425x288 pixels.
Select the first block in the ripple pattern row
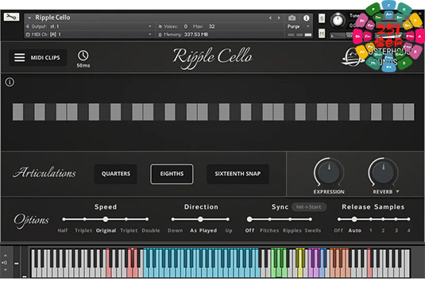18,112
